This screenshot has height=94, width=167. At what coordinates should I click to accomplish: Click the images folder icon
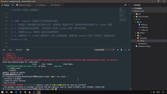pos(138,33)
